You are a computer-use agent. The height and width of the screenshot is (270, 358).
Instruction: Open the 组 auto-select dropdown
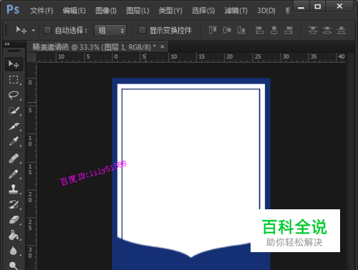tap(110, 30)
